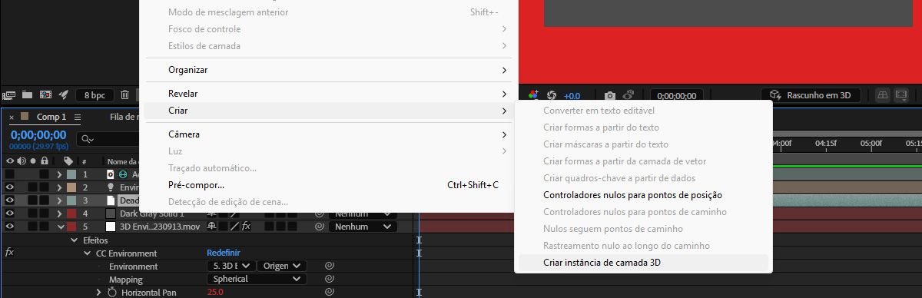
Task: Toggle the Horizontal Pan stopwatch
Action: coord(111,292)
